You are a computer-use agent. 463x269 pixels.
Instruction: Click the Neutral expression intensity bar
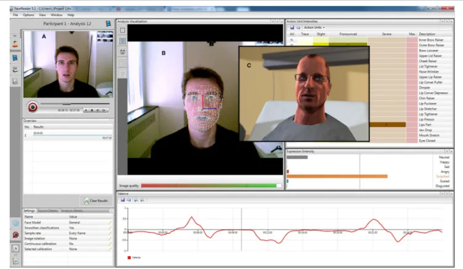pos(297,157)
